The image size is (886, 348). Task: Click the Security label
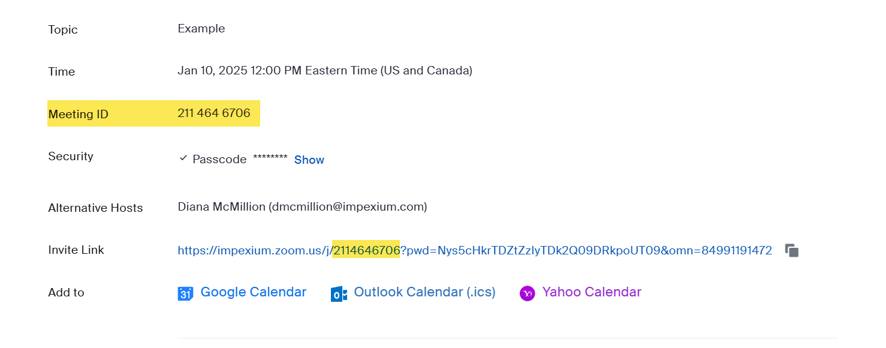pyautogui.click(x=71, y=156)
